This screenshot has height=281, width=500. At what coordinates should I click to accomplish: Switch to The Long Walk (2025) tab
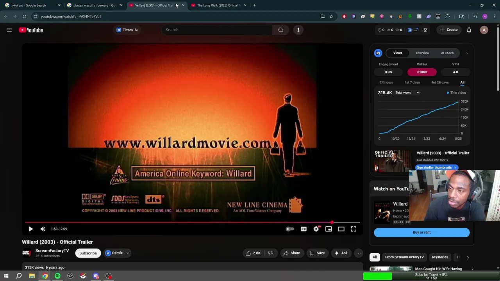(218, 5)
